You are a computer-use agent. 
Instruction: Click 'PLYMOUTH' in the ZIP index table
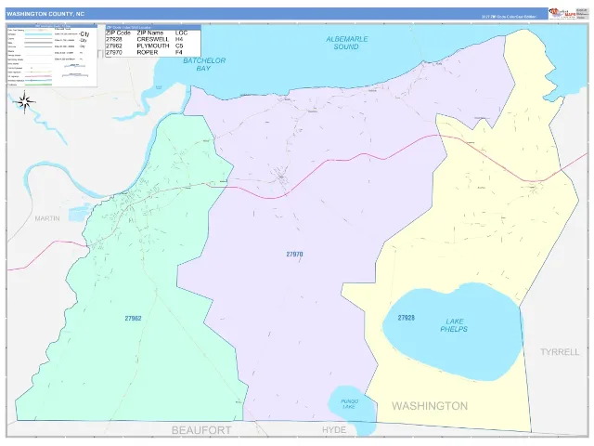153,46
